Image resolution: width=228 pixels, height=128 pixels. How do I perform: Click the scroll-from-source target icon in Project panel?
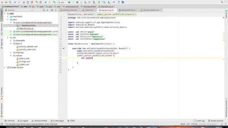(x=44, y=10)
